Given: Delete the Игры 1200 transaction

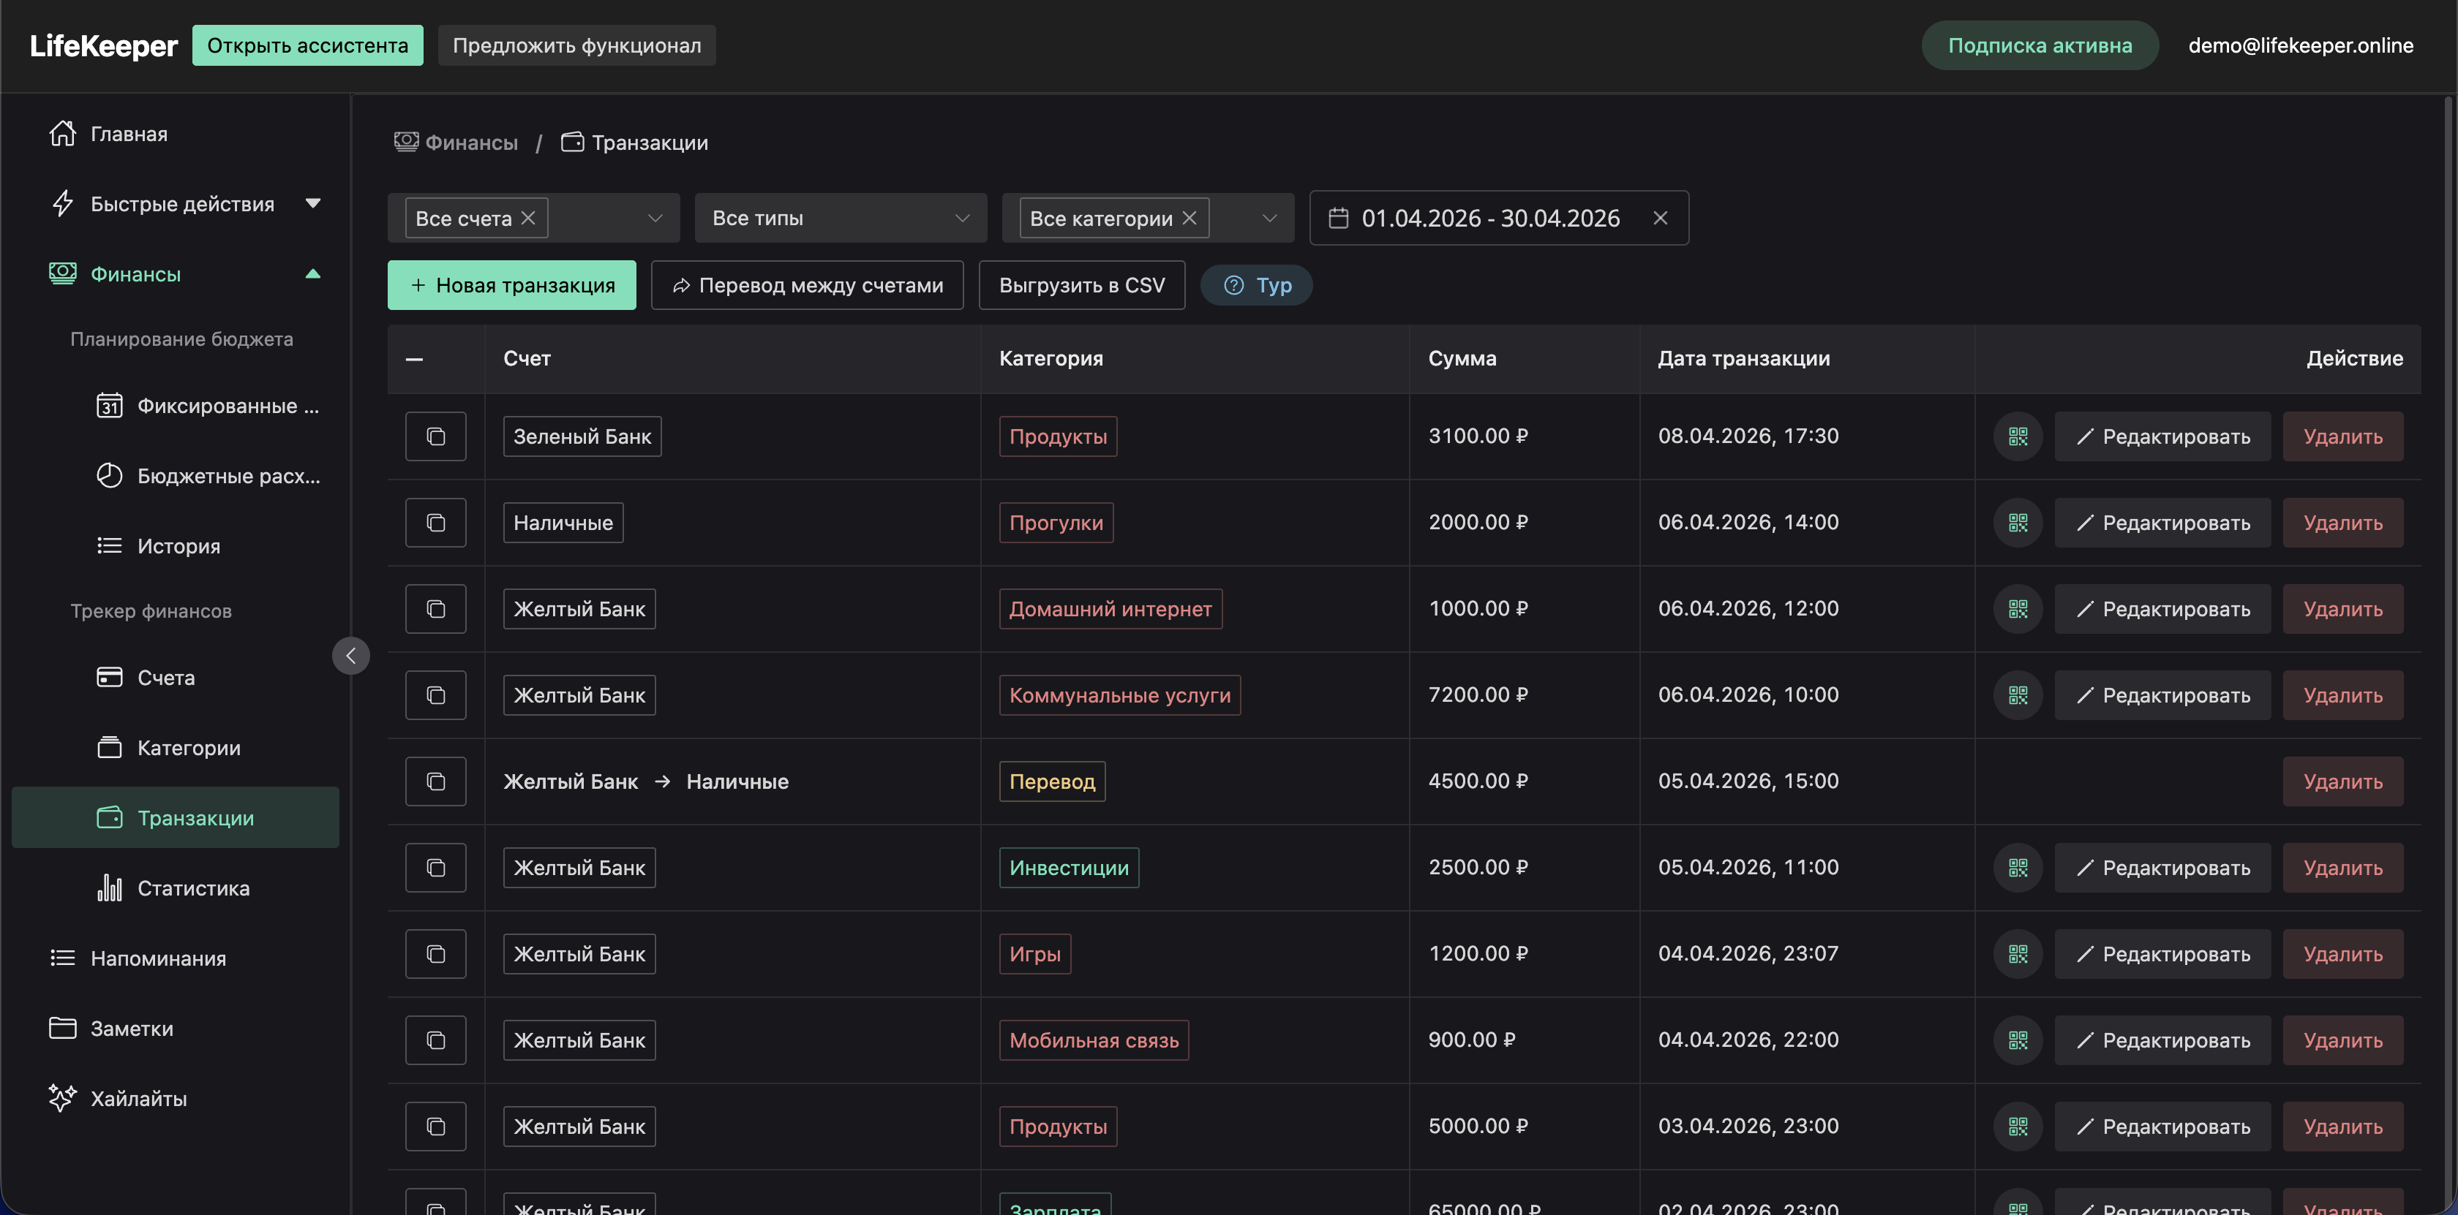Looking at the screenshot, I should 2342,954.
